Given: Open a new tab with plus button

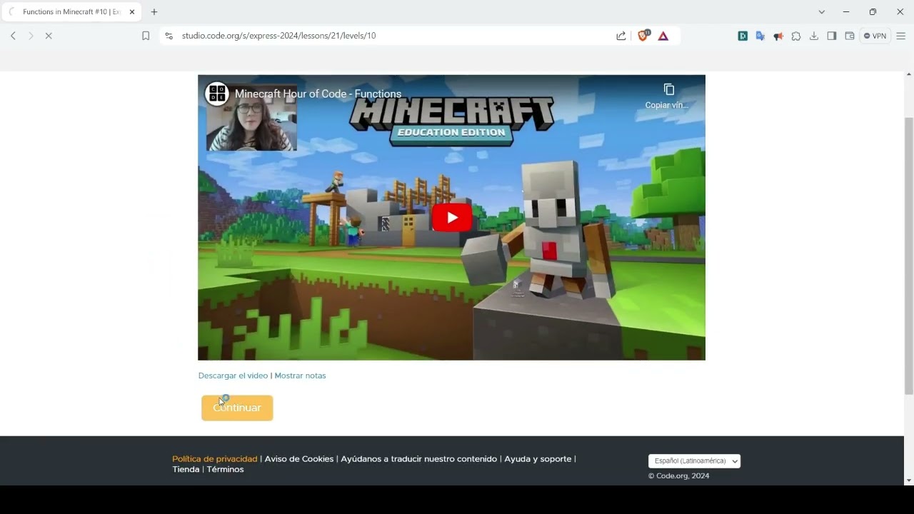Looking at the screenshot, I should 154,12.
